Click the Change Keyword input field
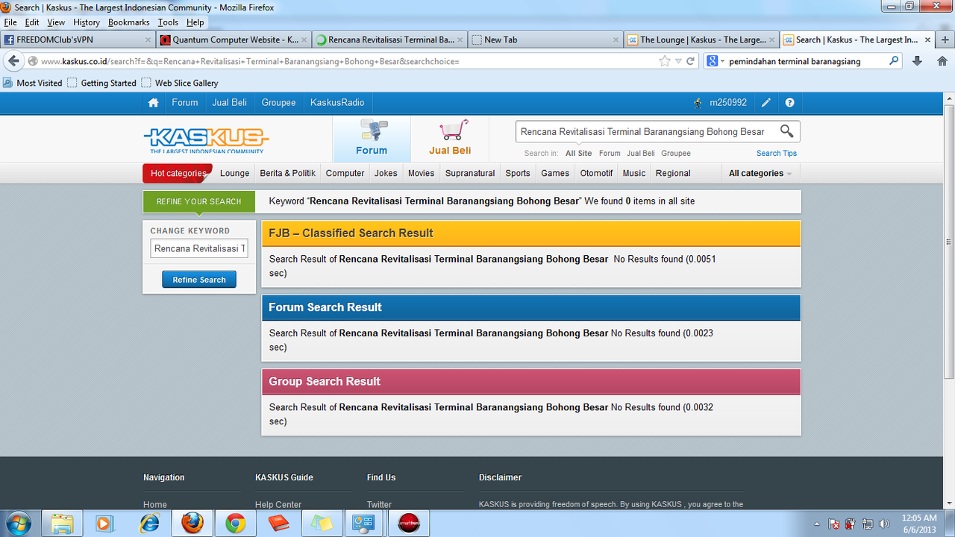Image resolution: width=955 pixels, height=537 pixels. 199,248
